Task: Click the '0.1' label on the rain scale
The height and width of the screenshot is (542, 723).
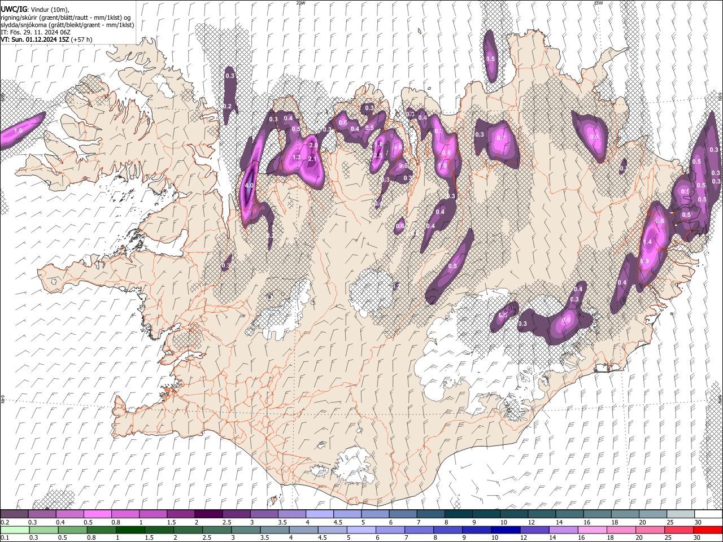Action: [x=5, y=538]
